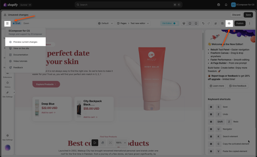Open the search/inspect page icon
Viewport: 257px width, 157px height.
point(222,23)
